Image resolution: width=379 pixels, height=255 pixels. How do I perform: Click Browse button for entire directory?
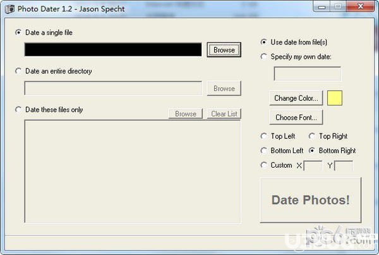pos(224,89)
